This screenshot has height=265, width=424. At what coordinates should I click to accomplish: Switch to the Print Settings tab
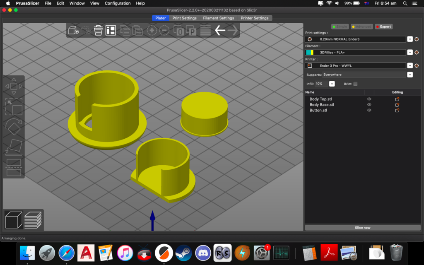[185, 18]
